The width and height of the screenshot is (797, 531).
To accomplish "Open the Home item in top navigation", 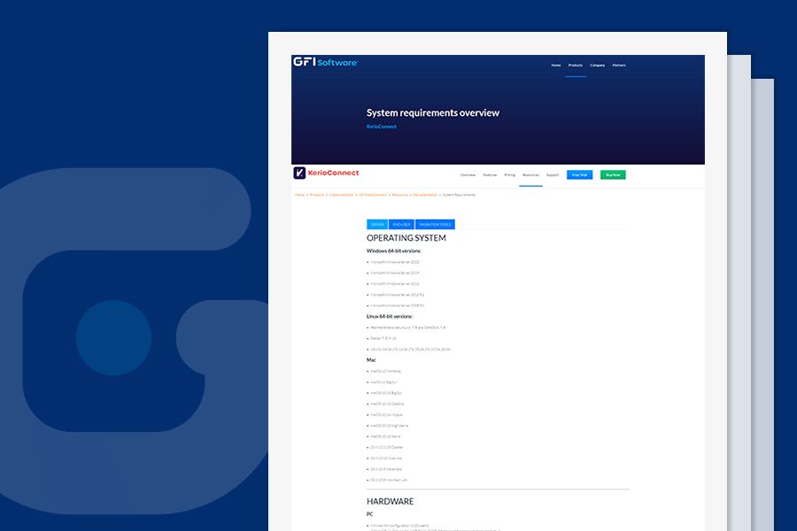I will pyautogui.click(x=556, y=65).
